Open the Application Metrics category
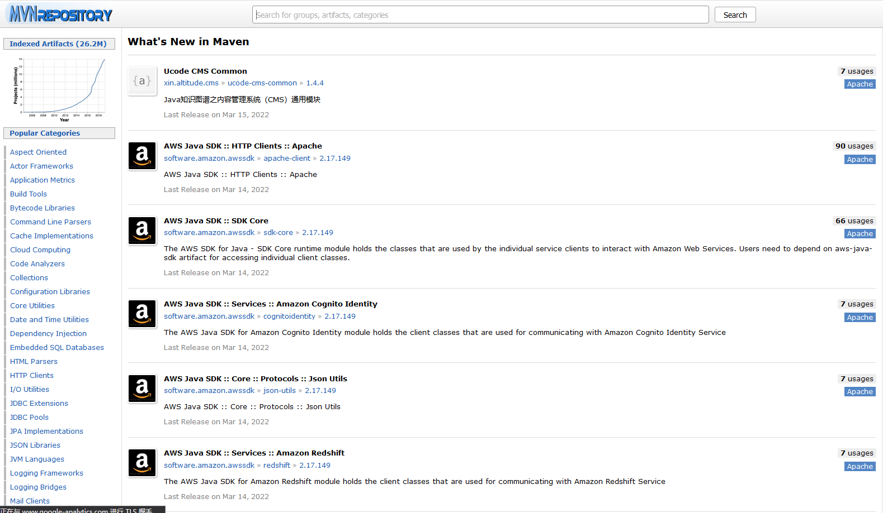 43,180
